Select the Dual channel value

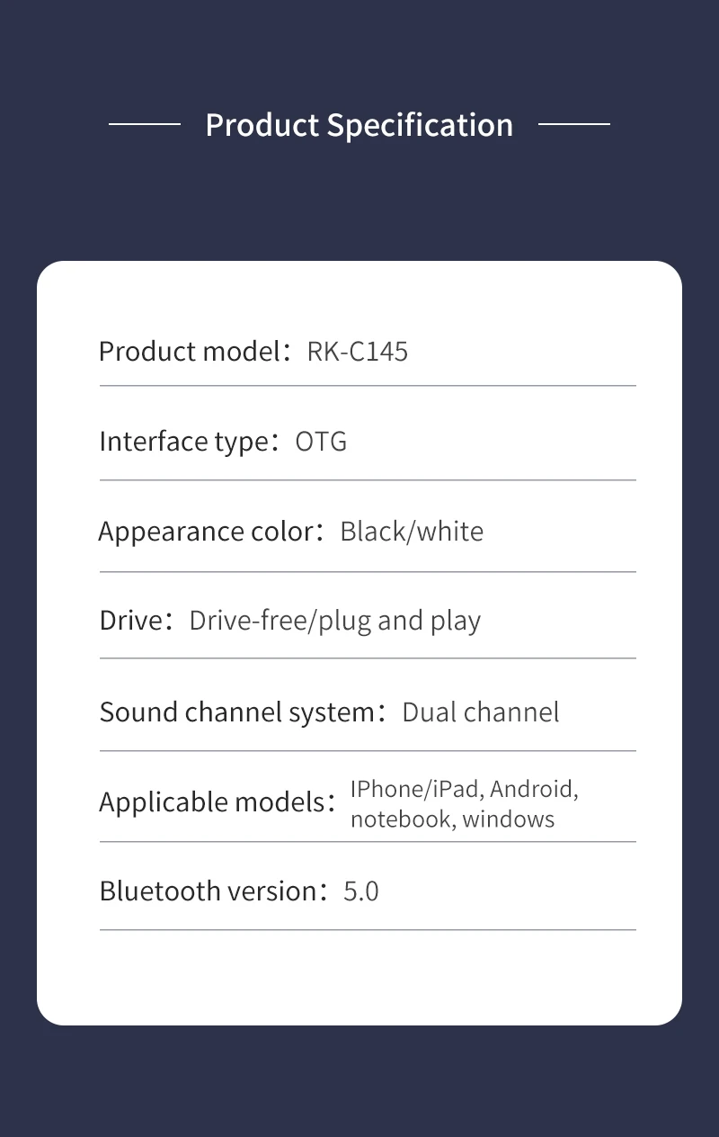pos(481,712)
